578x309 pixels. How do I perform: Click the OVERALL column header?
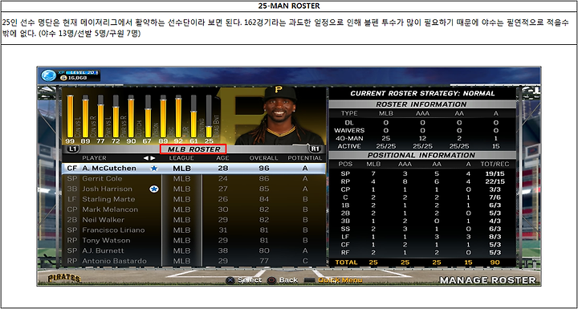coord(263,158)
